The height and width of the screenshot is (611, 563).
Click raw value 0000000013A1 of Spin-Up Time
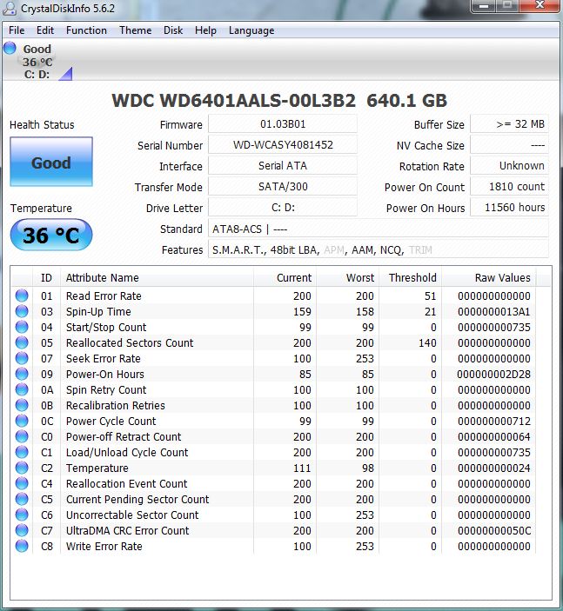coord(494,312)
